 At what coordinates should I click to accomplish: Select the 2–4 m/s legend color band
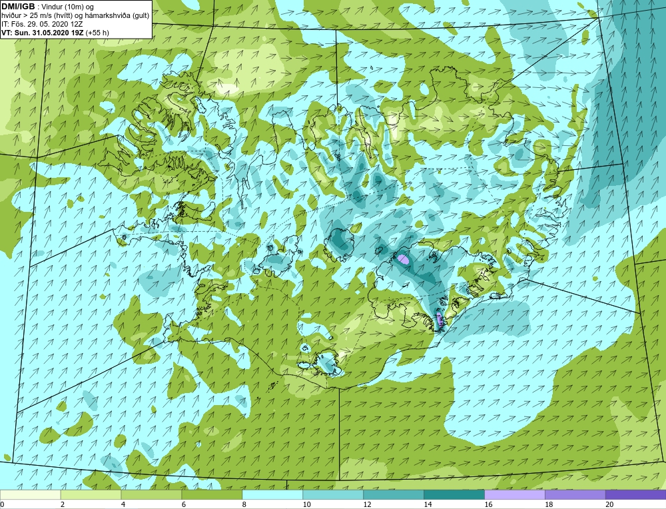(91, 495)
